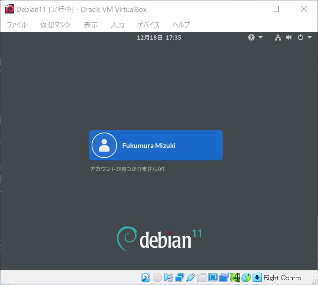Open the USB devices status icon
The height and width of the screenshot is (285, 318).
(191, 277)
